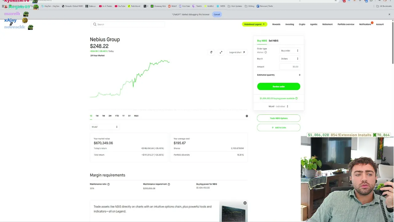Open the Buy in Dollars dropdown
The image size is (394, 222).
289,59
